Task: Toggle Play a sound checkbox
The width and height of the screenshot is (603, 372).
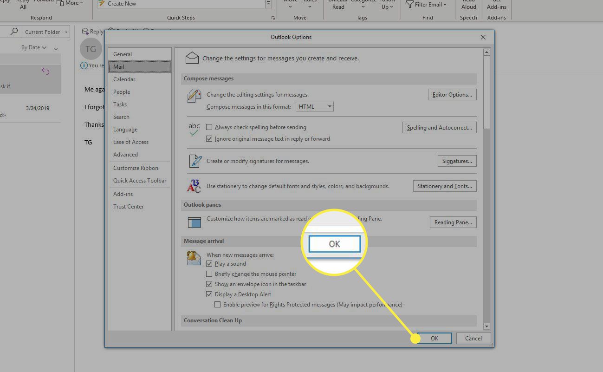Action: (209, 264)
